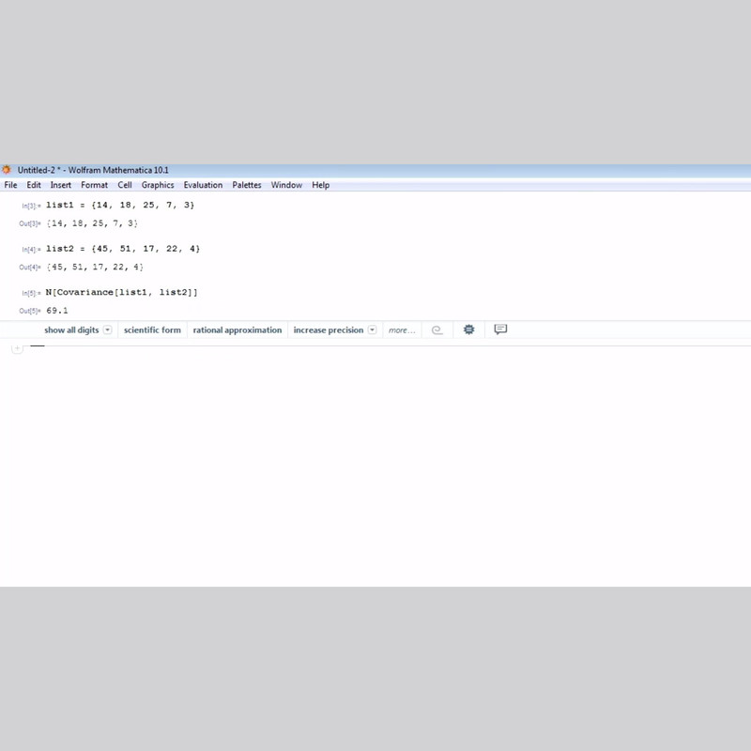
Task: Open the Evaluation menu
Action: (203, 185)
